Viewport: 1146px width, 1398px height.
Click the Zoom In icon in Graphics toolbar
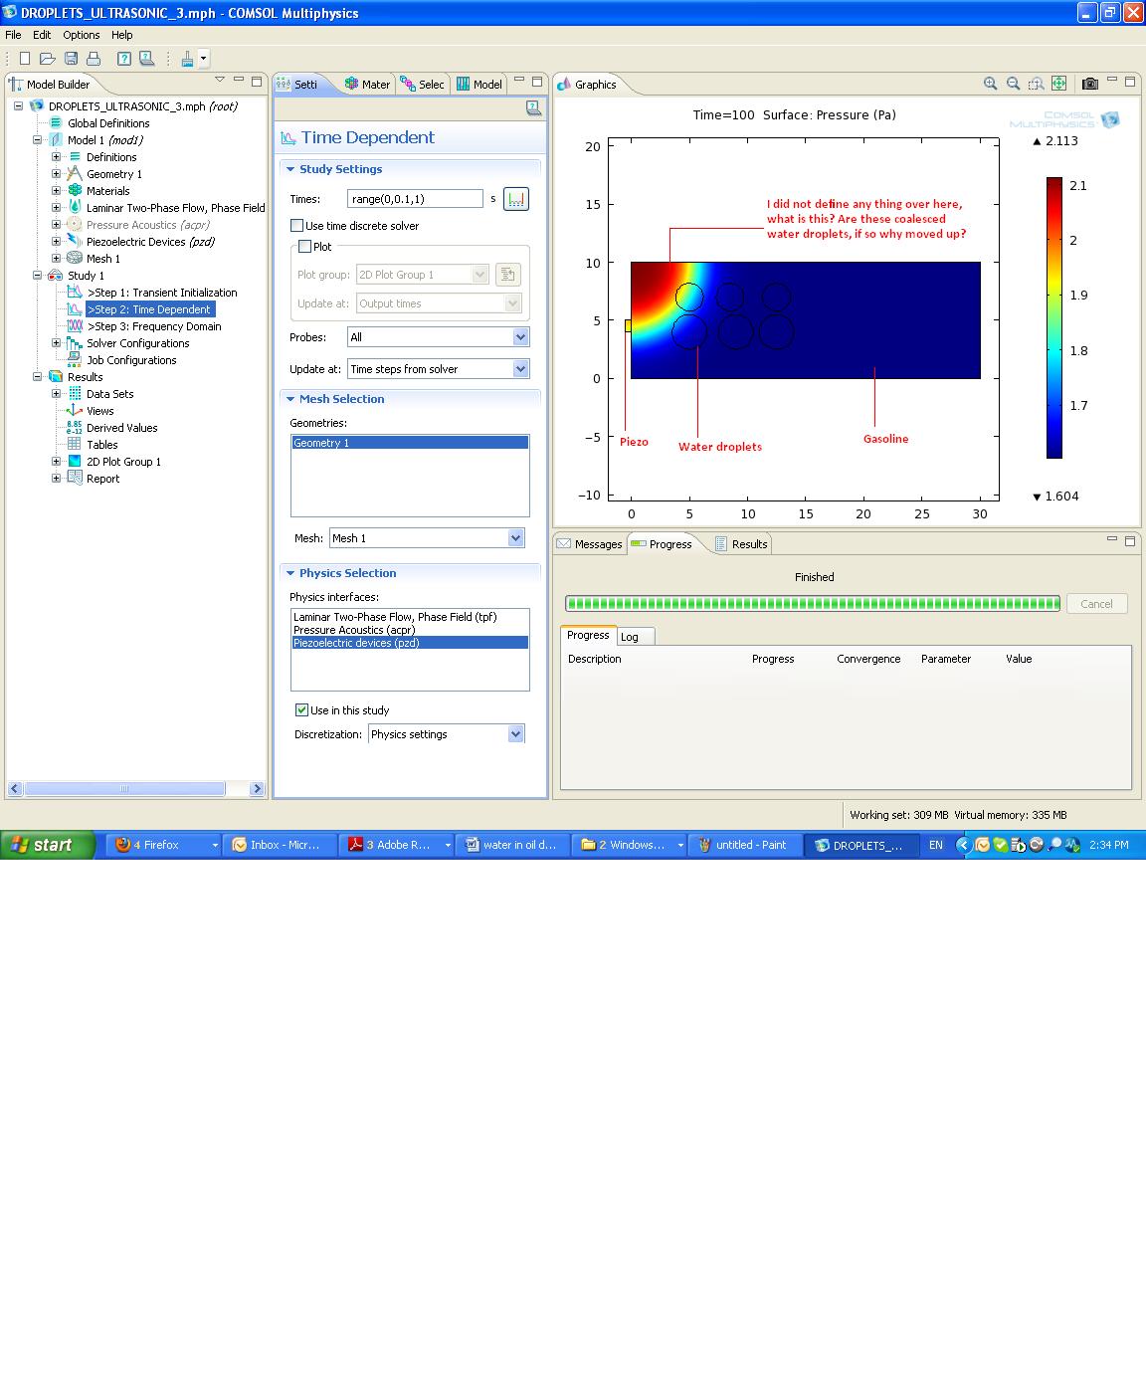coord(990,85)
